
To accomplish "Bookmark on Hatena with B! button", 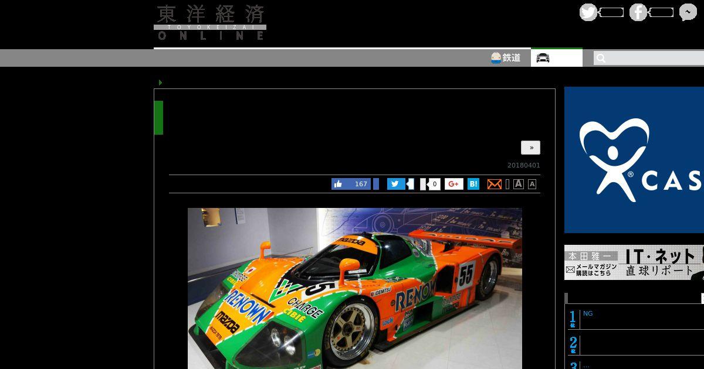I will [x=473, y=184].
